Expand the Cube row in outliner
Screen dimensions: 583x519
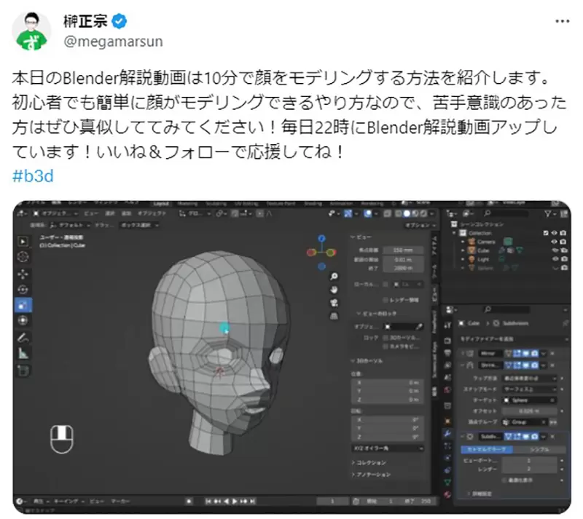coord(463,250)
